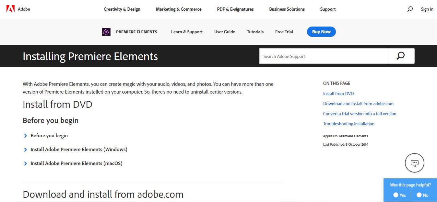
Task: Select the Yes radio button for page helpfulness
Action: (396, 195)
